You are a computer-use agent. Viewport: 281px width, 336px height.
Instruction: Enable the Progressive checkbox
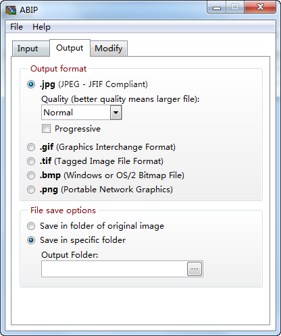46,129
